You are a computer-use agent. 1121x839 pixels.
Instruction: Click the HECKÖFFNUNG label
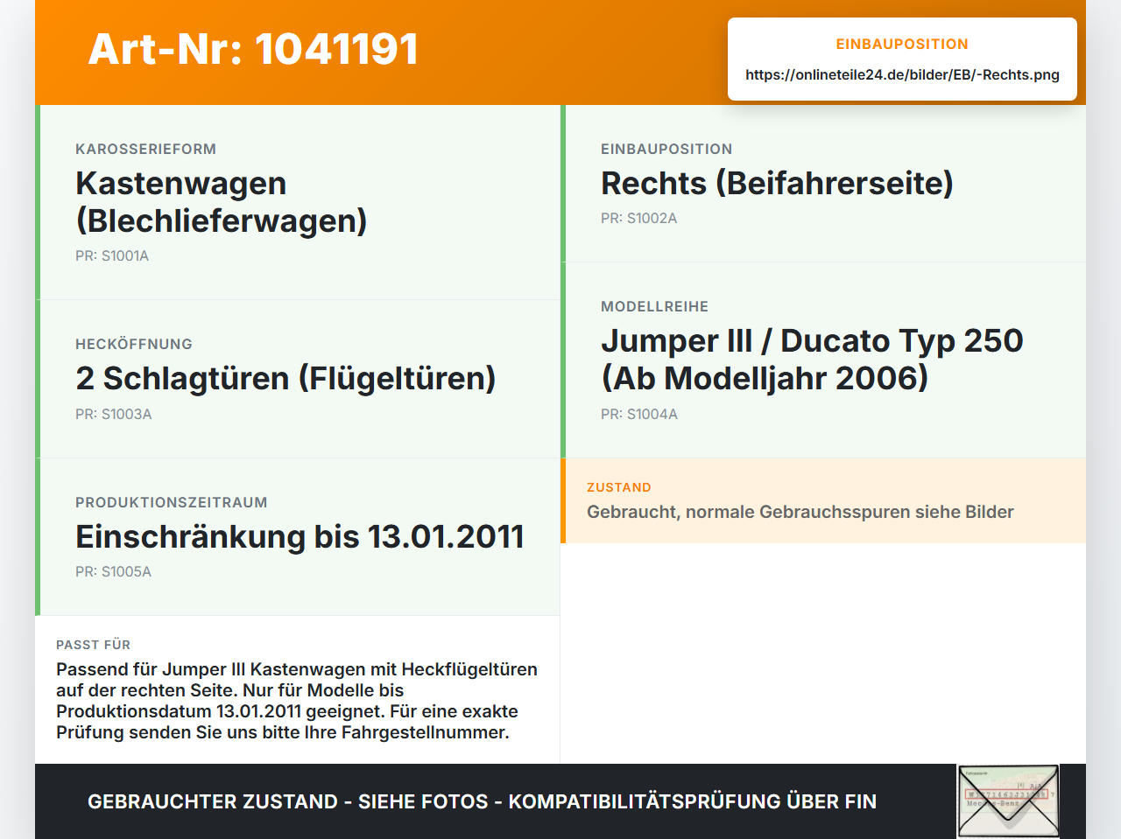tap(134, 345)
